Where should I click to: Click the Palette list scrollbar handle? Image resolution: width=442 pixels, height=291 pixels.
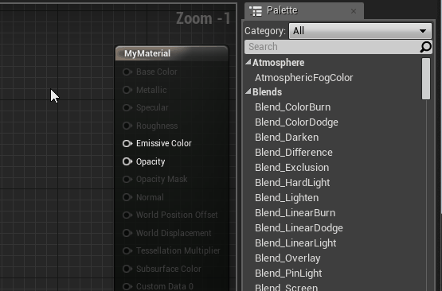426,79
